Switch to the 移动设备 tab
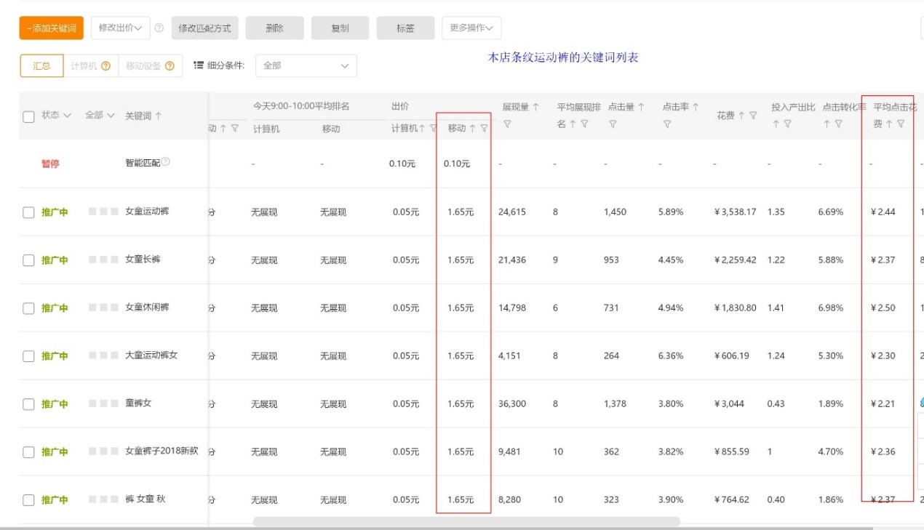The height and width of the screenshot is (530, 924). pyautogui.click(x=150, y=65)
